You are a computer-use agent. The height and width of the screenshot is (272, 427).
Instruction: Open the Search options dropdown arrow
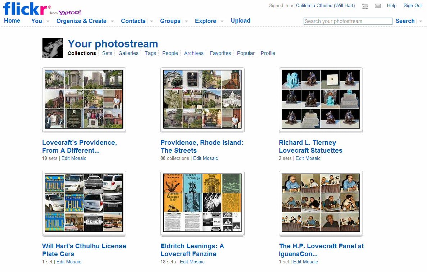point(421,22)
